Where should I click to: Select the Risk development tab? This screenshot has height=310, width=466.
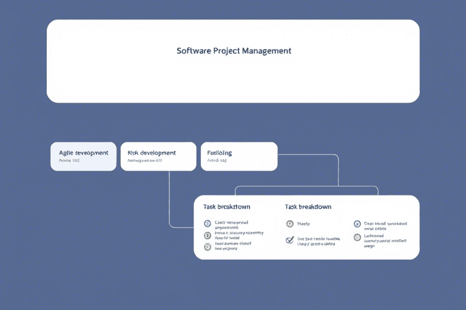(x=158, y=156)
